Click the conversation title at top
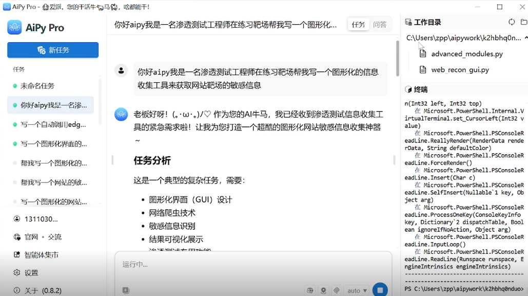528x296 pixels. coord(225,25)
